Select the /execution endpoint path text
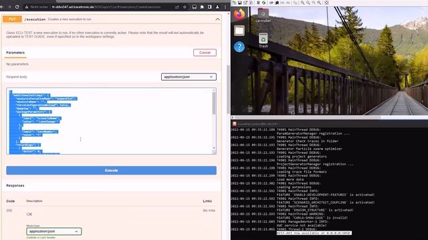Viewport: 428px width, 240px height. coord(35,19)
